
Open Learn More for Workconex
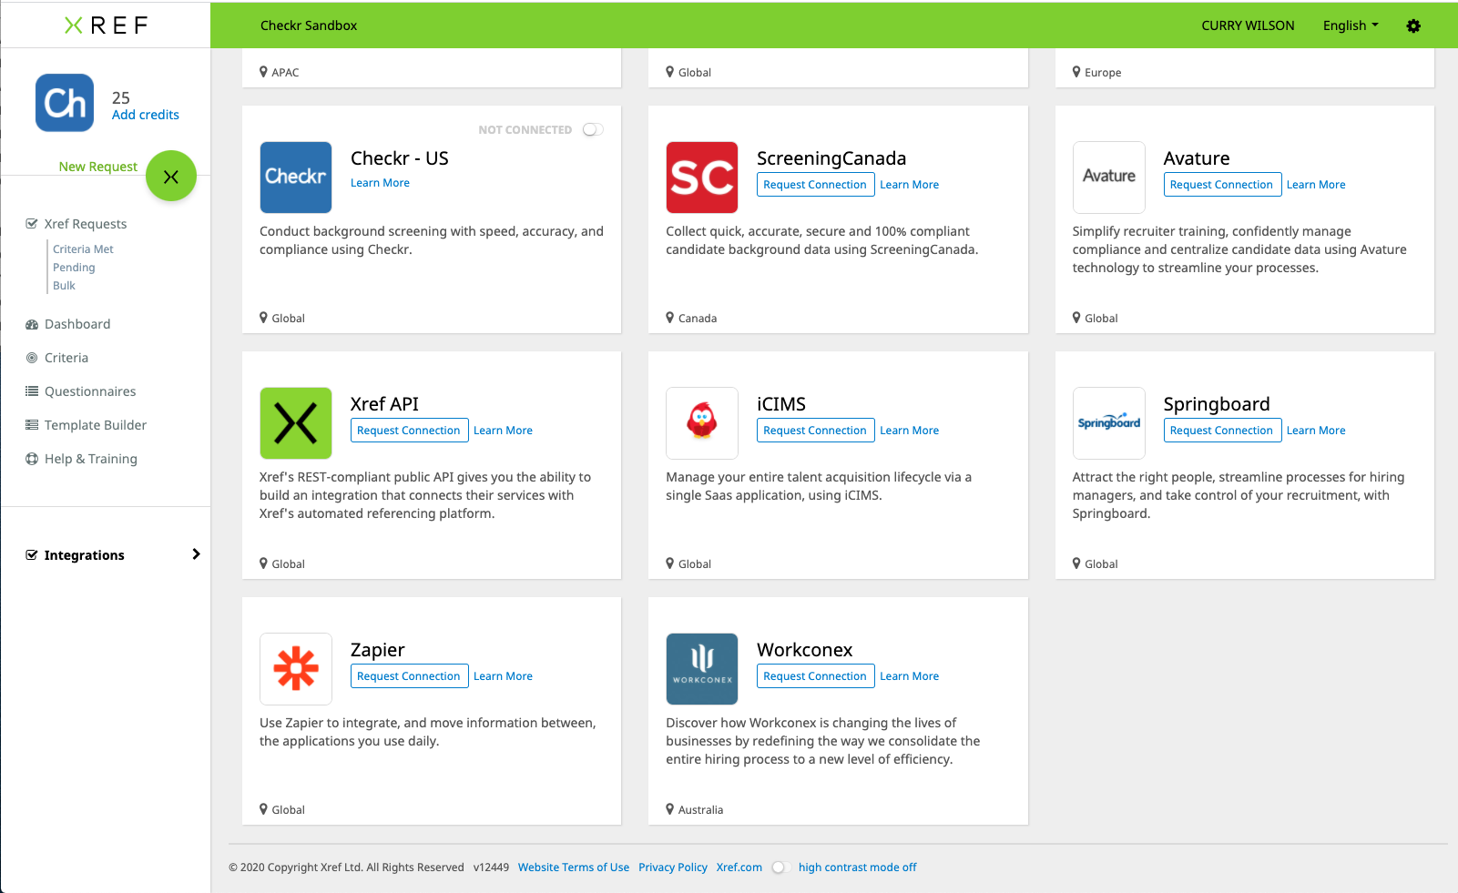point(909,676)
